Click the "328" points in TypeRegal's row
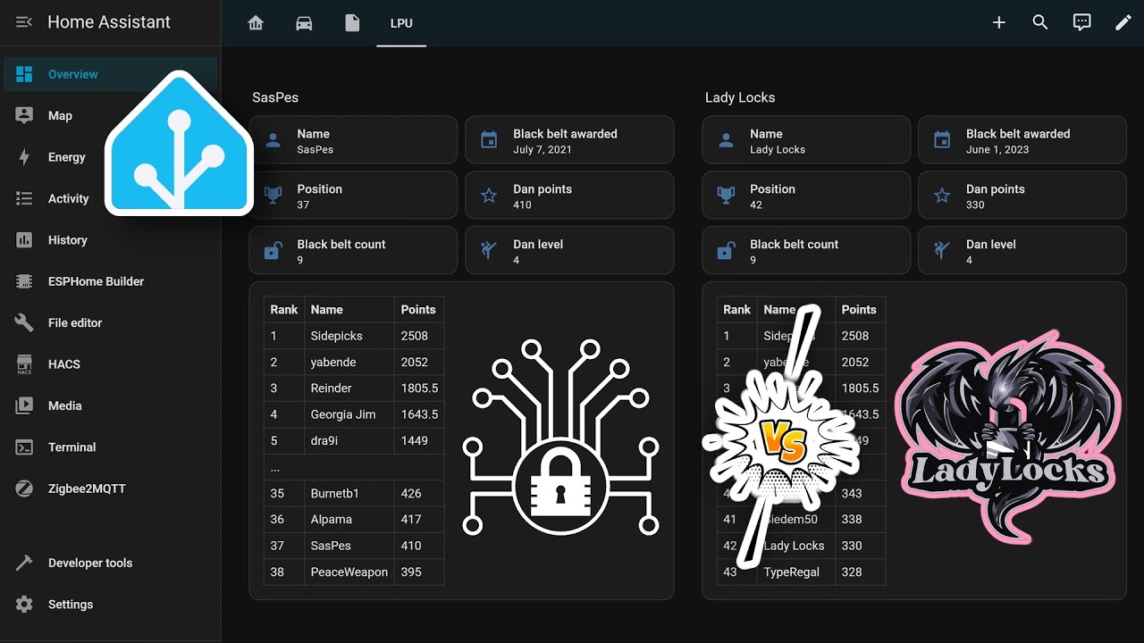1144x643 pixels. (x=852, y=572)
